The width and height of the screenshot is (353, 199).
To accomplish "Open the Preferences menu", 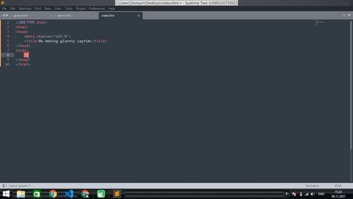I will click(x=97, y=9).
